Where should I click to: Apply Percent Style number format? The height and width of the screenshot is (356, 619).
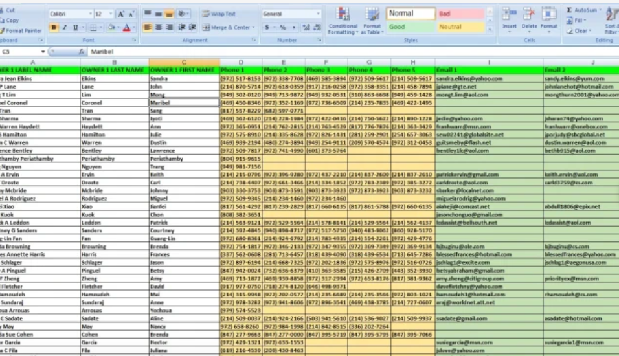tap(283, 28)
